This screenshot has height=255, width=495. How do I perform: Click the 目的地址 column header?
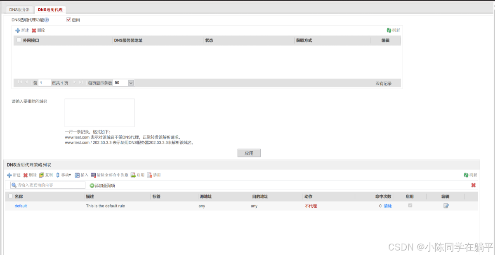point(260,197)
